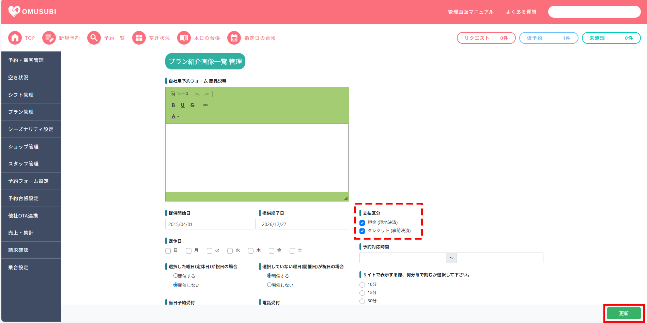Image resolution: width=647 pixels, height=323 pixels.
Task: Open the 管理画面マニュアル link
Action: click(x=471, y=12)
